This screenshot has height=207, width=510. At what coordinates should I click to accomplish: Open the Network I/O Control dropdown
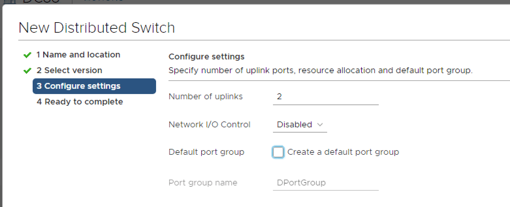[299, 125]
